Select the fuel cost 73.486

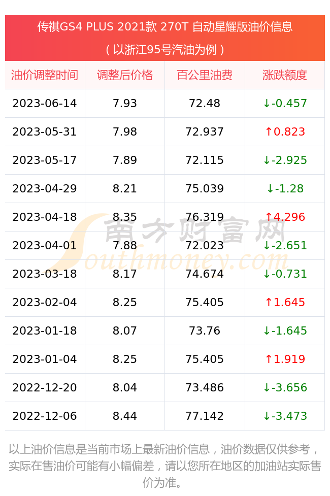coord(205,388)
